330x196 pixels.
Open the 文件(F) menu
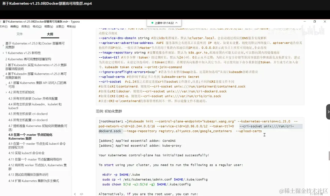4,27
